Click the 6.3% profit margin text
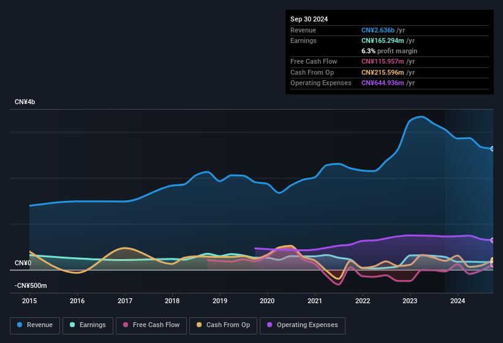The height and width of the screenshot is (343, 503). click(x=389, y=51)
